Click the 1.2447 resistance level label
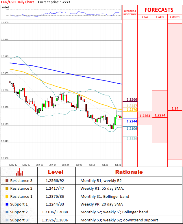 [x=132, y=106]
